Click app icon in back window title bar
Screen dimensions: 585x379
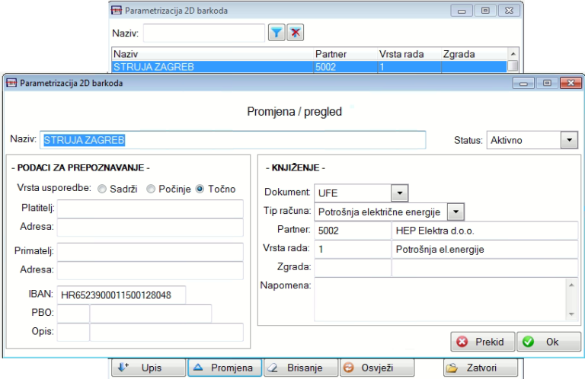(117, 11)
